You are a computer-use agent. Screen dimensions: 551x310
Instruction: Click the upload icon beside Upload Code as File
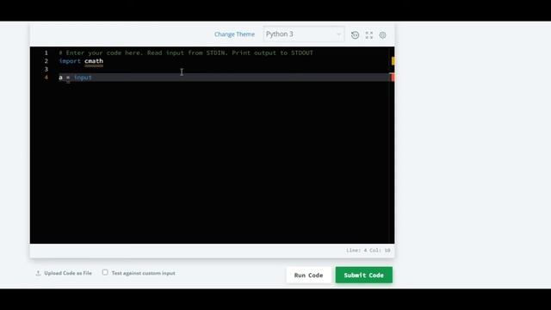tap(38, 273)
